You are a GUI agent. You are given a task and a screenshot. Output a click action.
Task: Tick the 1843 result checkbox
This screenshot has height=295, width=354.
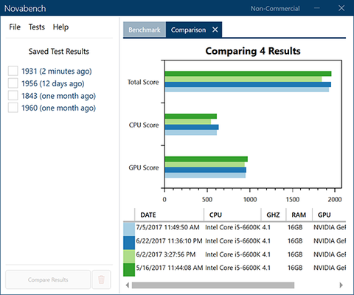[13, 95]
